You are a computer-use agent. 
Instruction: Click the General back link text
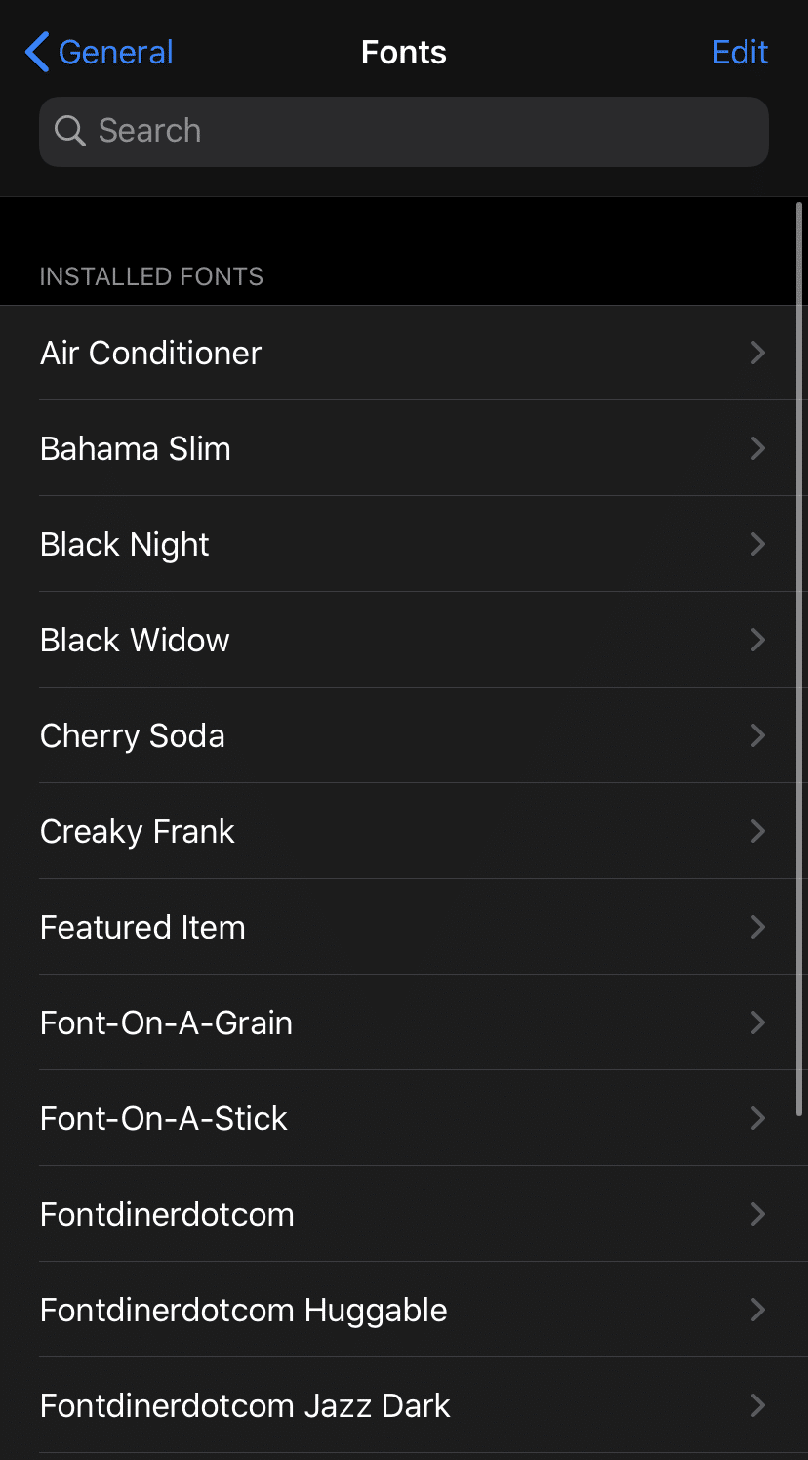click(115, 52)
